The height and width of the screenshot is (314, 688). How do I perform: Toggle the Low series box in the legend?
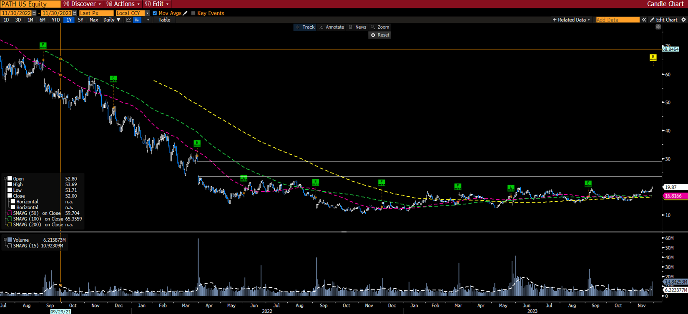10,190
